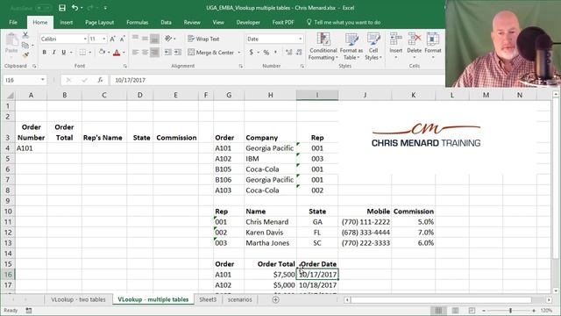Apply Accounting dollar format icon
The width and height of the screenshot is (561, 316).
252,53
